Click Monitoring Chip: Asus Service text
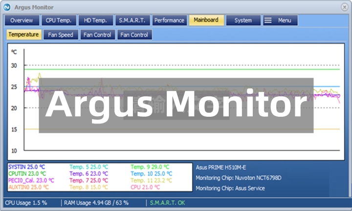This screenshot has height=211, width=352. (230, 189)
